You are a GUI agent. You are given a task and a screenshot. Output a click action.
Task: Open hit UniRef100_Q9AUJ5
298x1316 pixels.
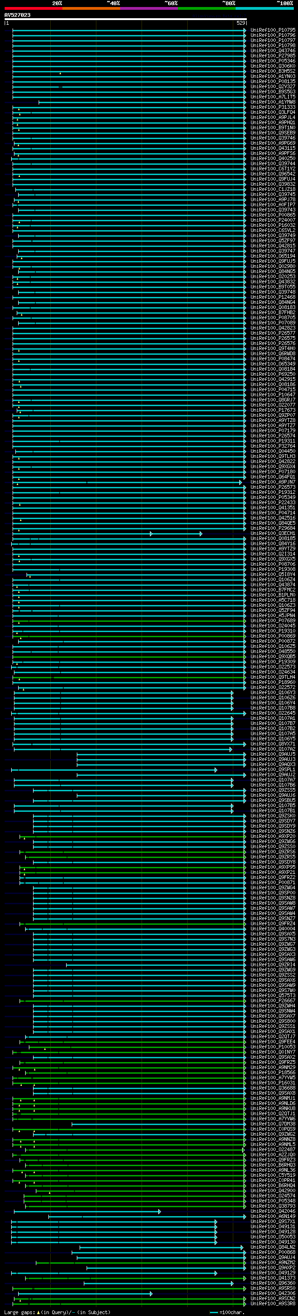coord(272,754)
